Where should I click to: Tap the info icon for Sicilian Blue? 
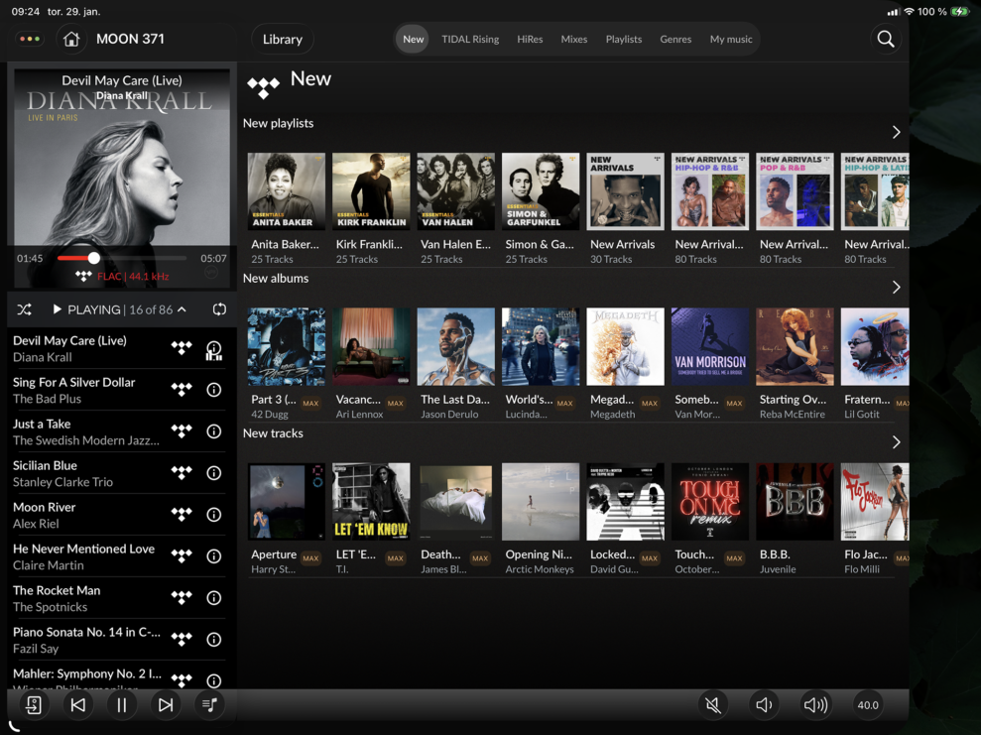click(213, 473)
